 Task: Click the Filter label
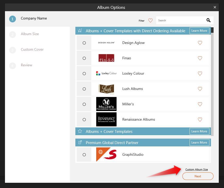[x=141, y=21]
